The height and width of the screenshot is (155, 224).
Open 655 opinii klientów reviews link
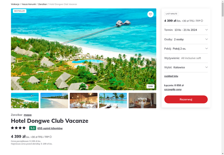[x=50, y=128]
